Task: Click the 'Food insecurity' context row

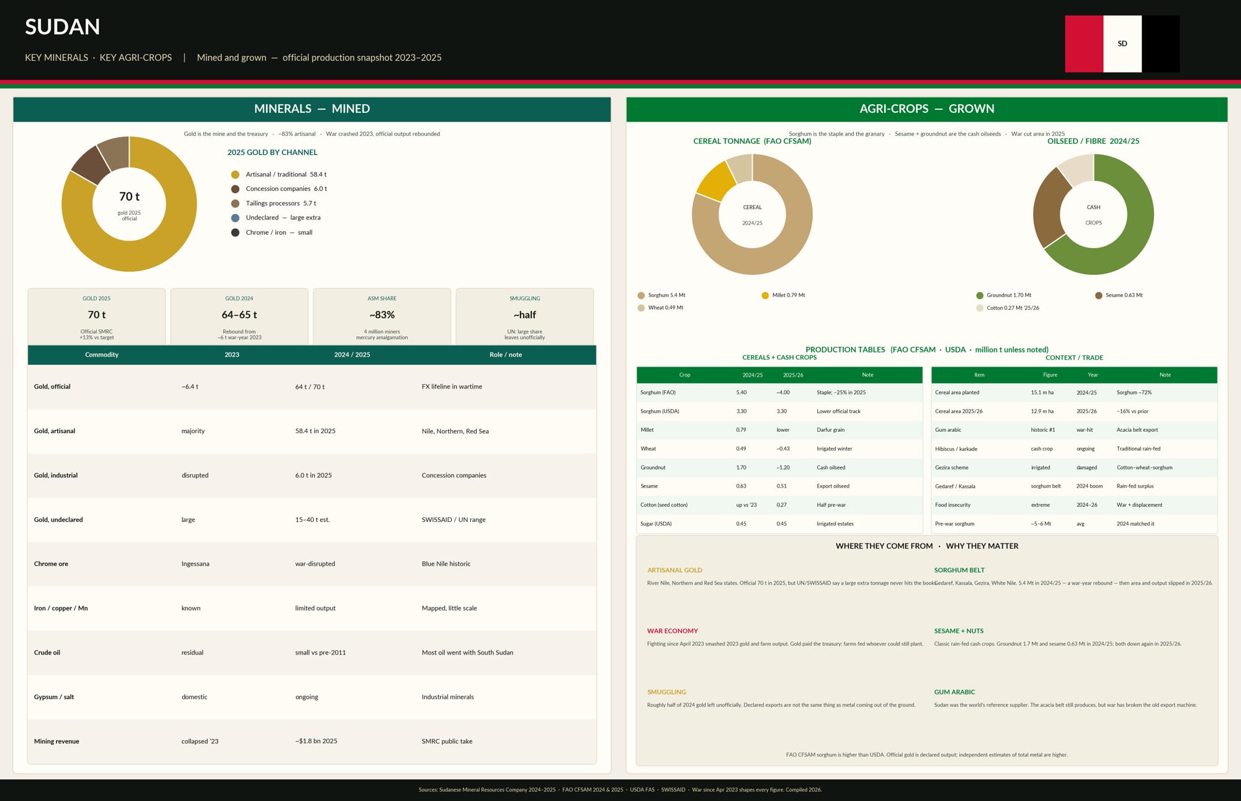Action: click(x=1074, y=505)
